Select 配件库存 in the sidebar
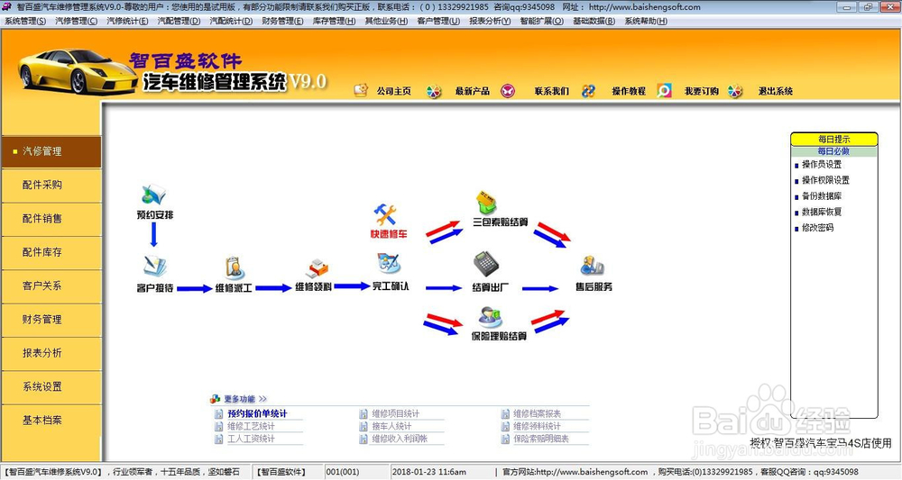The height and width of the screenshot is (480, 902). click(x=51, y=252)
